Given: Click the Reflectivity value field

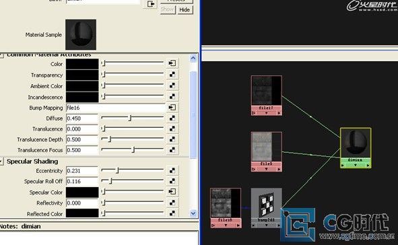Looking at the screenshot, I should coord(82,203).
